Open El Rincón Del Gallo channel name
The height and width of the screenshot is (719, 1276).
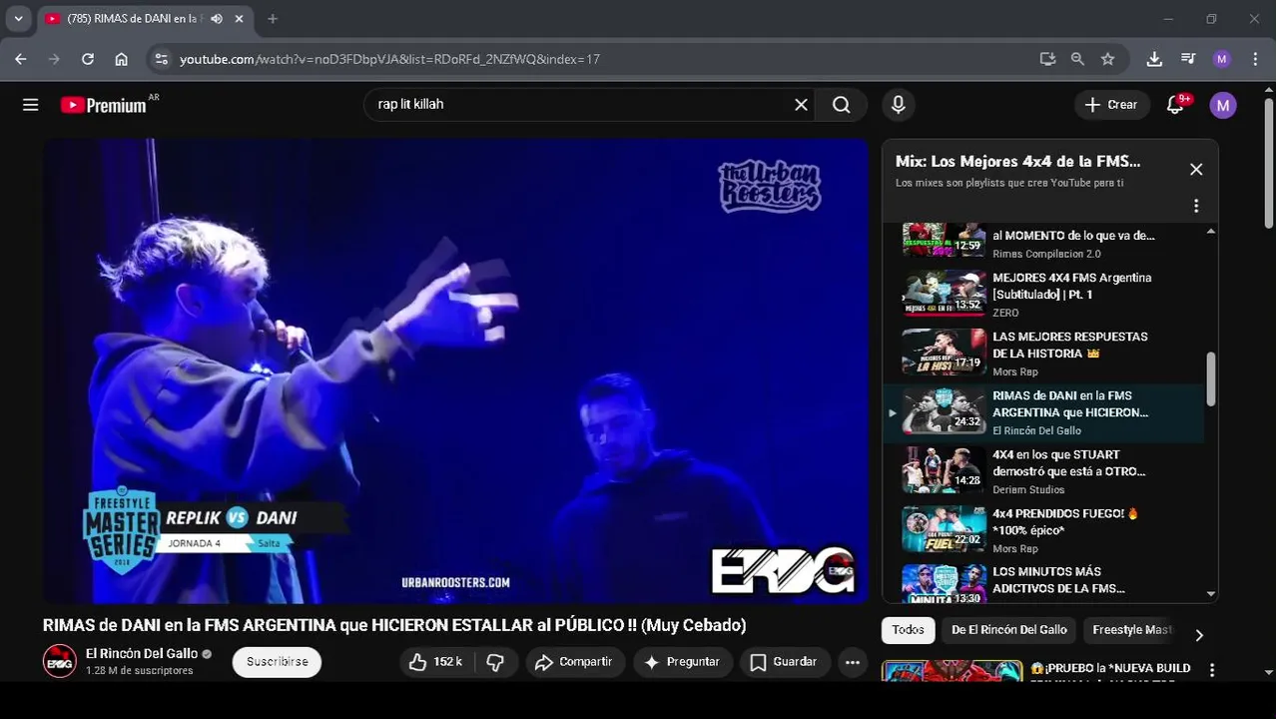coord(142,654)
